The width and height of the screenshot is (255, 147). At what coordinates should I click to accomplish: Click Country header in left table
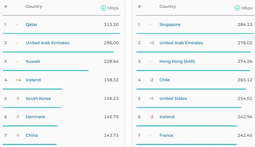[x=34, y=7]
